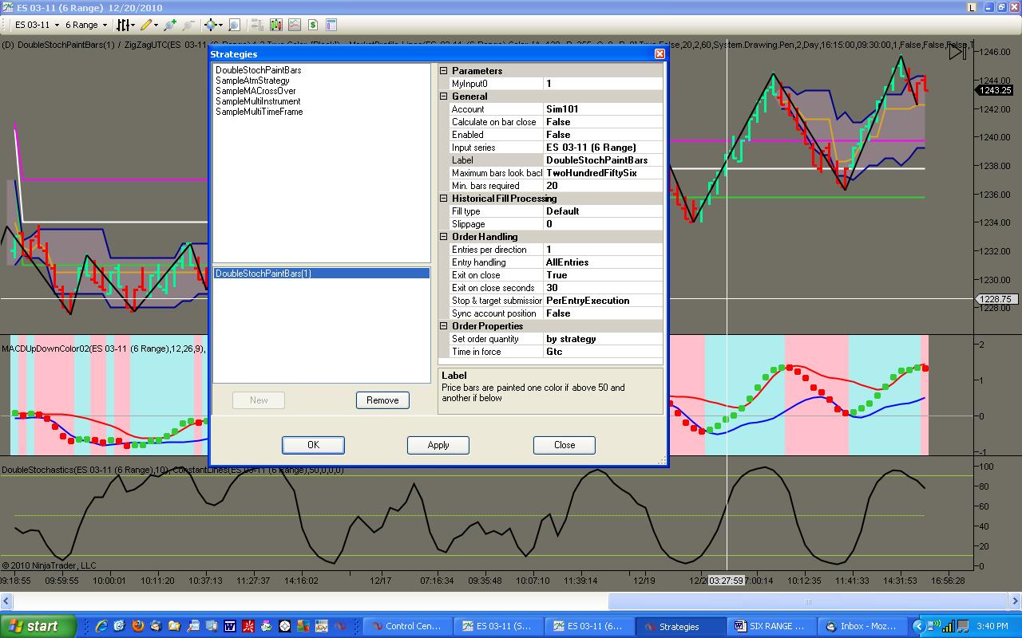The width and height of the screenshot is (1022, 638).
Task: Click the network signal tray icon
Action: pos(948,627)
